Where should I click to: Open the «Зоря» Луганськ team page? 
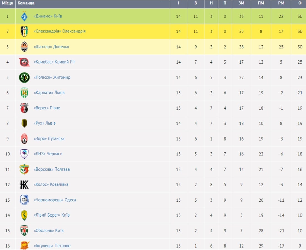49,139
